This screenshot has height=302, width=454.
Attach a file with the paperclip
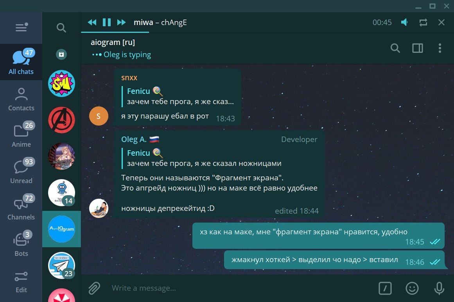94,288
